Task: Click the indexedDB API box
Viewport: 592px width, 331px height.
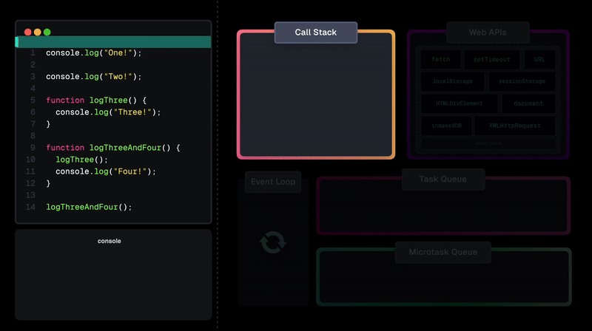Action: pyautogui.click(x=446, y=126)
